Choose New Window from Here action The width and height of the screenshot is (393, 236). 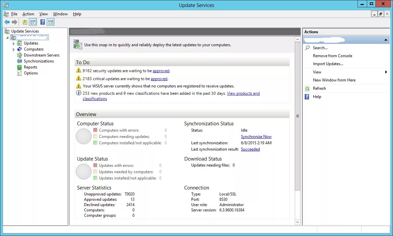coord(334,80)
